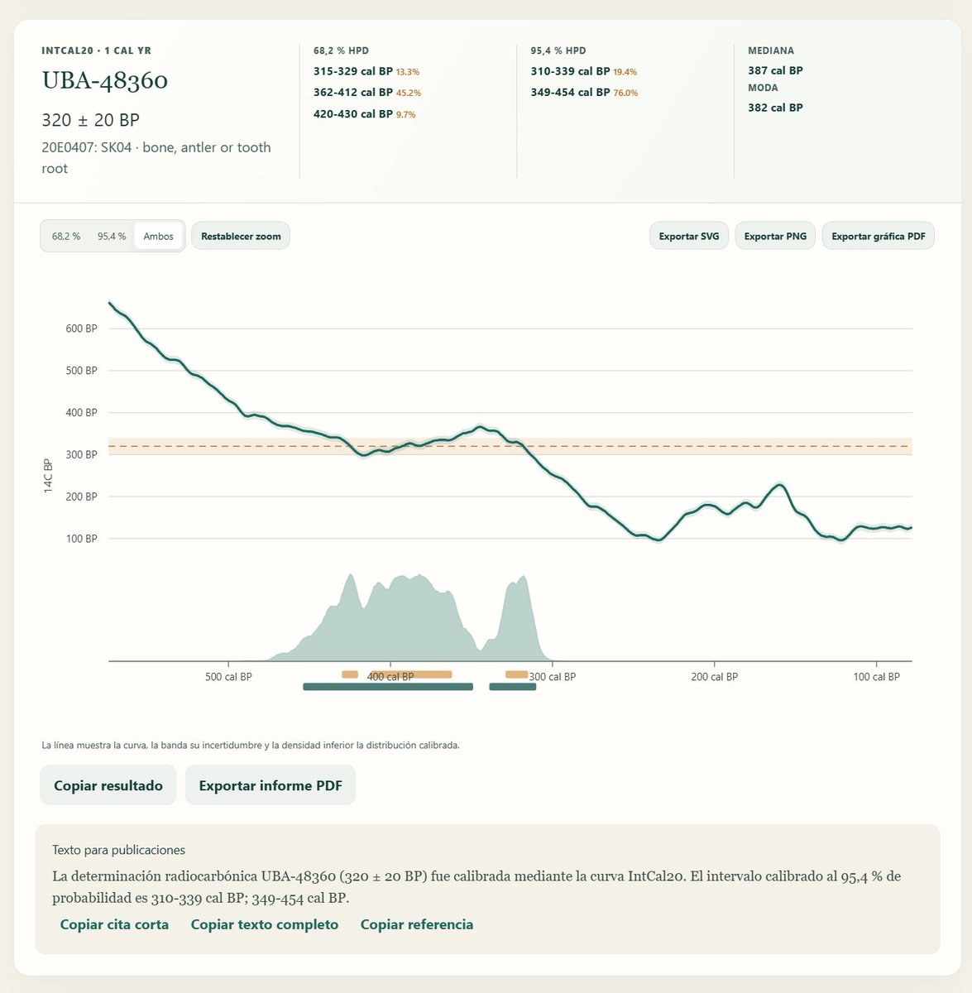Click Restablecer zoom button
This screenshot has height=993, width=972.
click(x=241, y=236)
